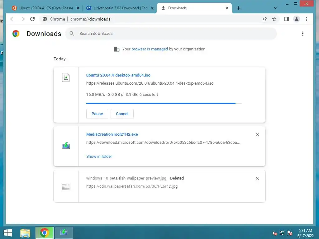319x239 pixels.
Task: Click the download.microsoft.com source URL text
Action: pyautogui.click(x=163, y=143)
